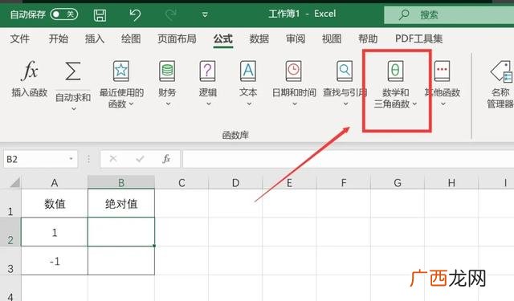Click the 插入函数 (Insert Function) fx icon
The image size is (514, 301).
pyautogui.click(x=30, y=71)
